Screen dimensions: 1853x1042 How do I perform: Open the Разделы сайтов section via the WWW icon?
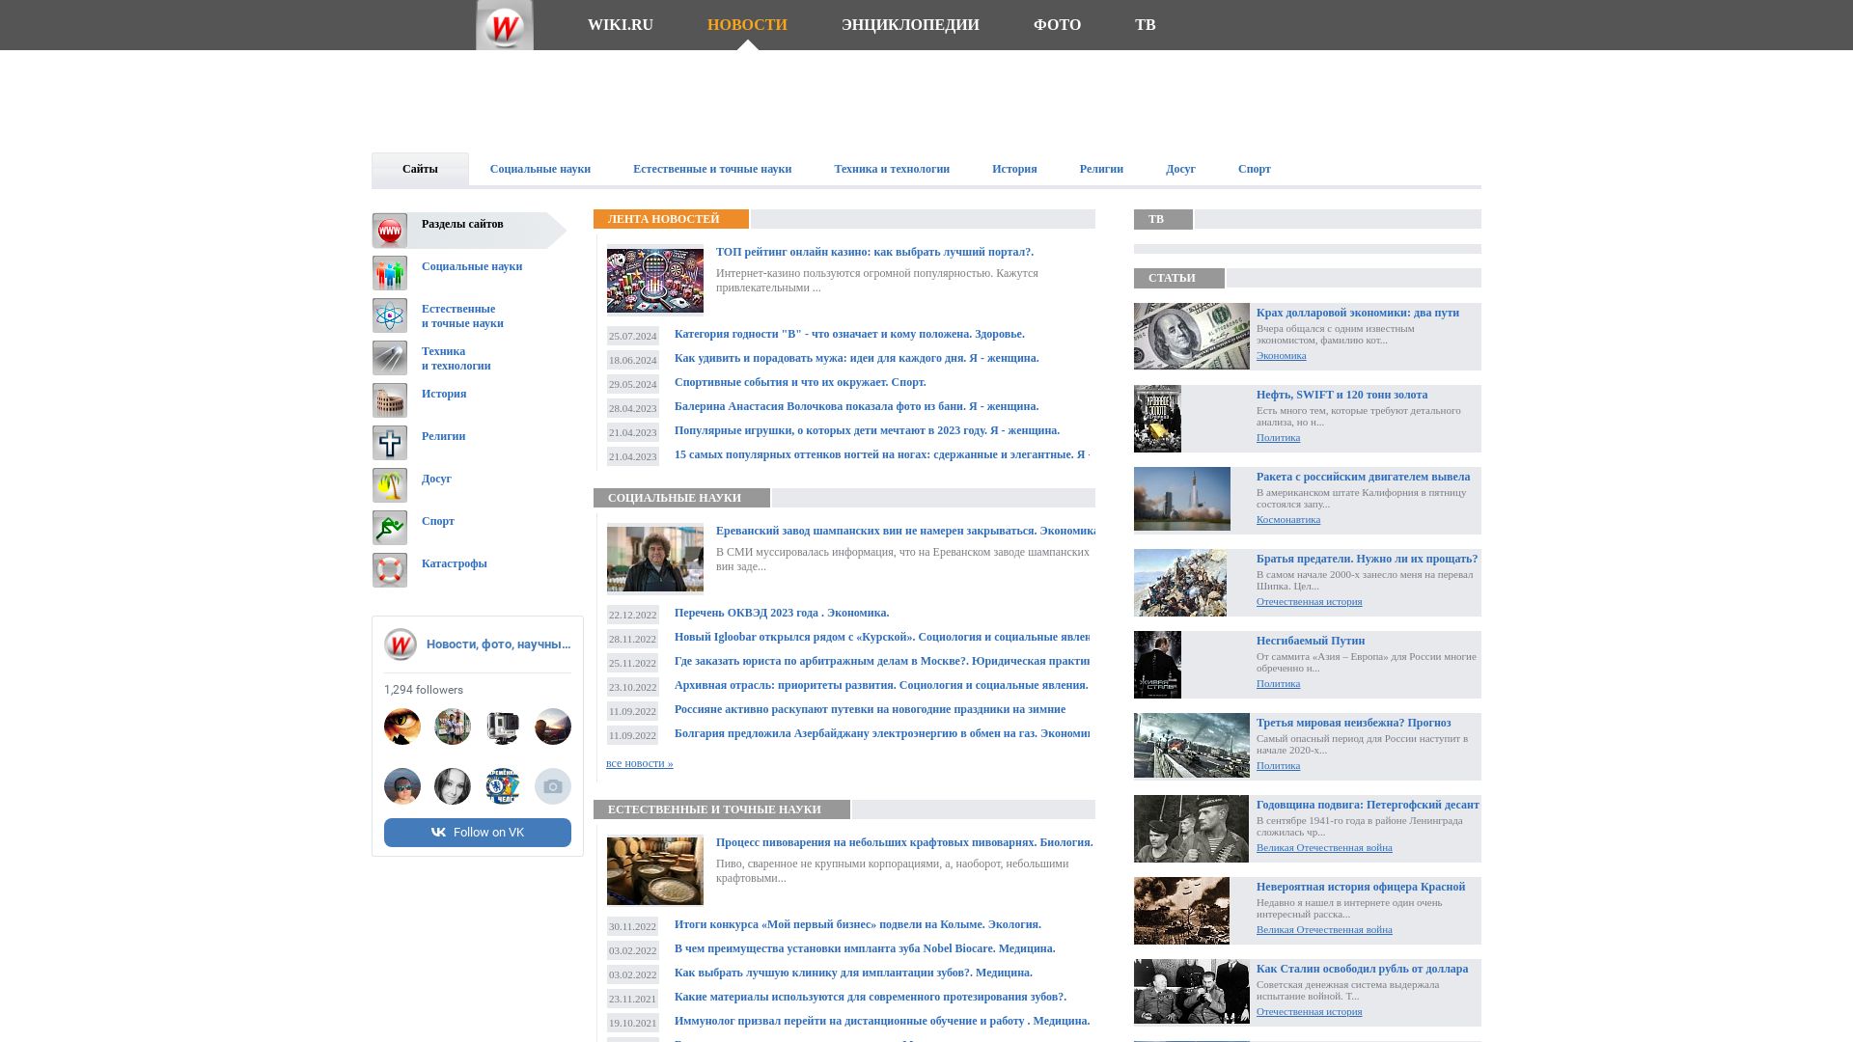(x=390, y=231)
